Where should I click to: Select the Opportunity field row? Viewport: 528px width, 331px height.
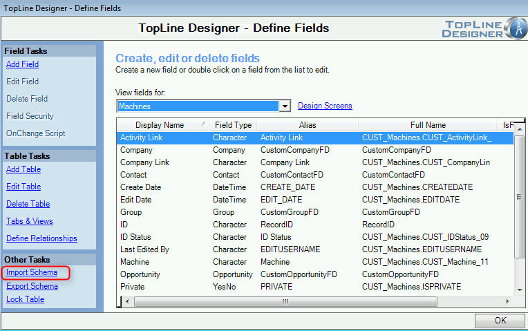(315, 274)
